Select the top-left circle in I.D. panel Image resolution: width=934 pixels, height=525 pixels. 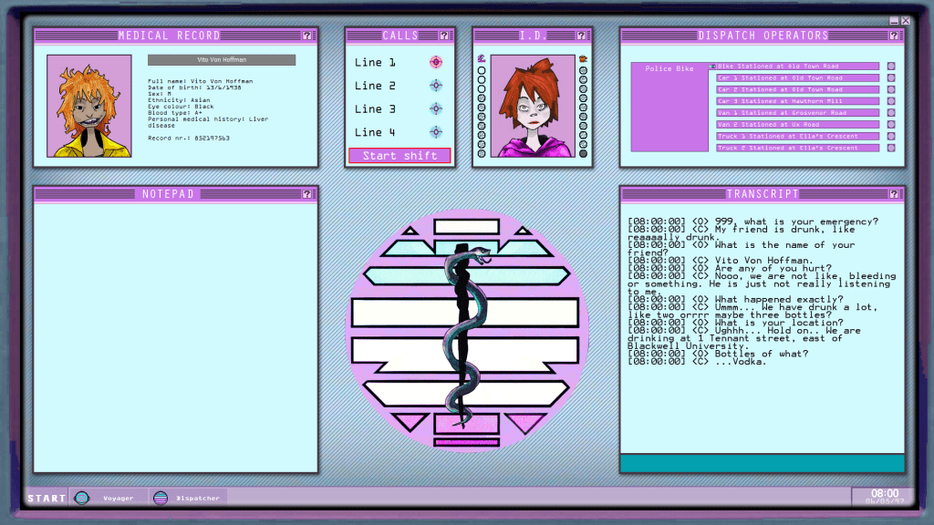(x=482, y=70)
